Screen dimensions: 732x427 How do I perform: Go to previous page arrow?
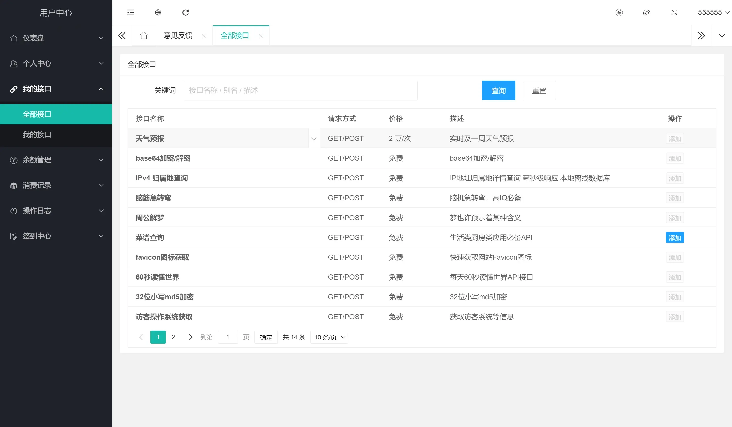click(x=141, y=337)
